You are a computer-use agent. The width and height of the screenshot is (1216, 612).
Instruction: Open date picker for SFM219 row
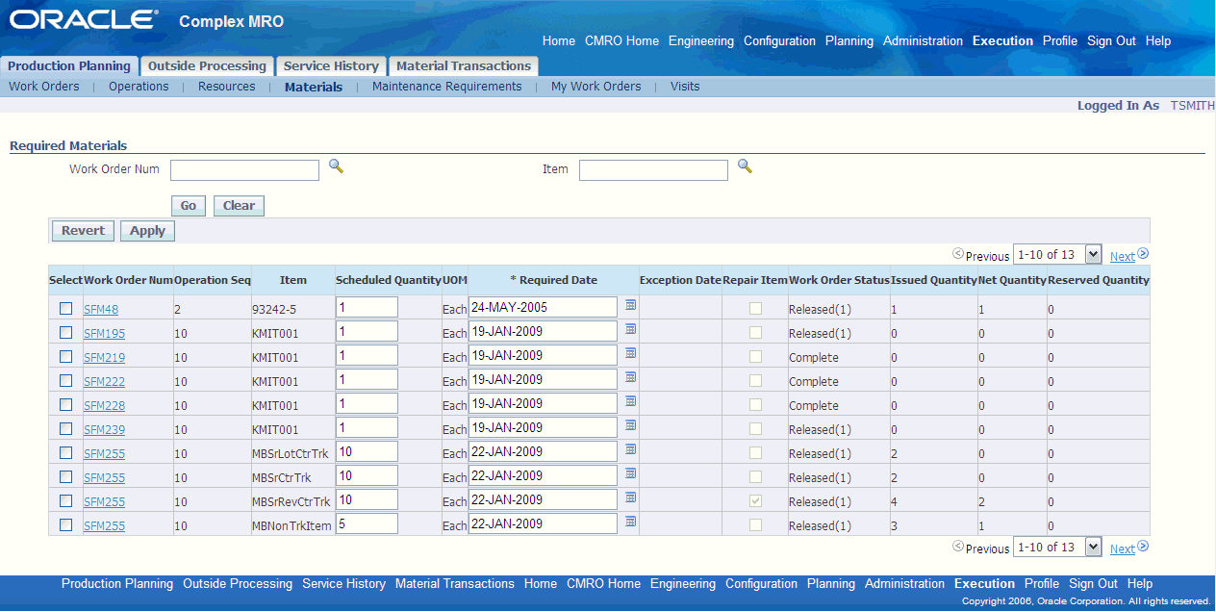tap(631, 352)
